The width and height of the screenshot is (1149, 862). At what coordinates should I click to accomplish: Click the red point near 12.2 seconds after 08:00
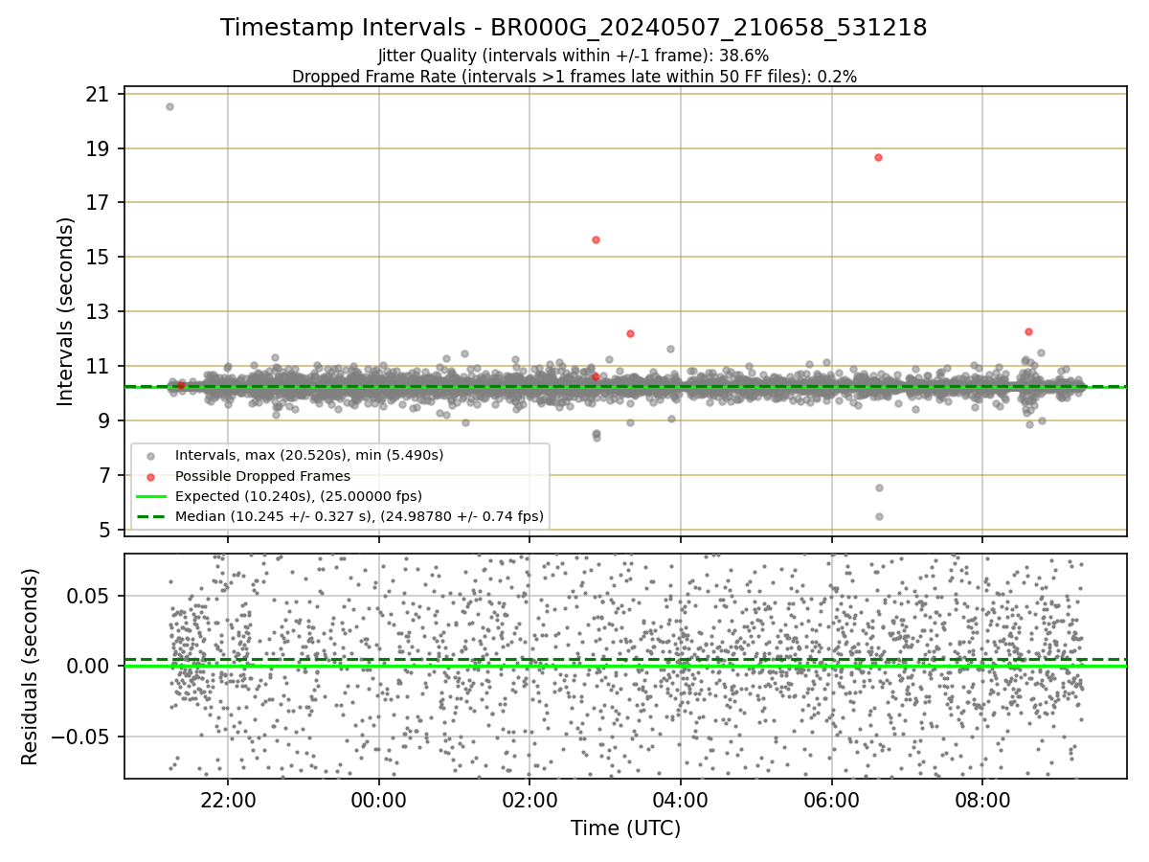coord(1028,331)
